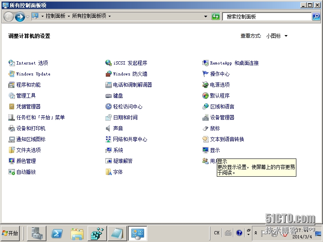Open the recent pages dropdown arrow

click(x=27, y=17)
